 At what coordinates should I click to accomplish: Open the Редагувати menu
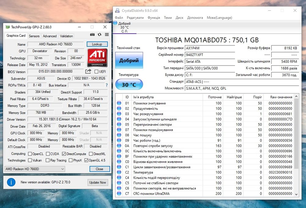pos(135,17)
